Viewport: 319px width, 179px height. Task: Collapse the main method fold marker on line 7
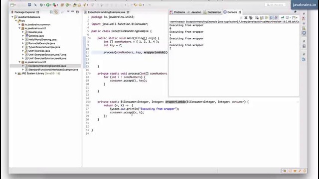[90, 38]
